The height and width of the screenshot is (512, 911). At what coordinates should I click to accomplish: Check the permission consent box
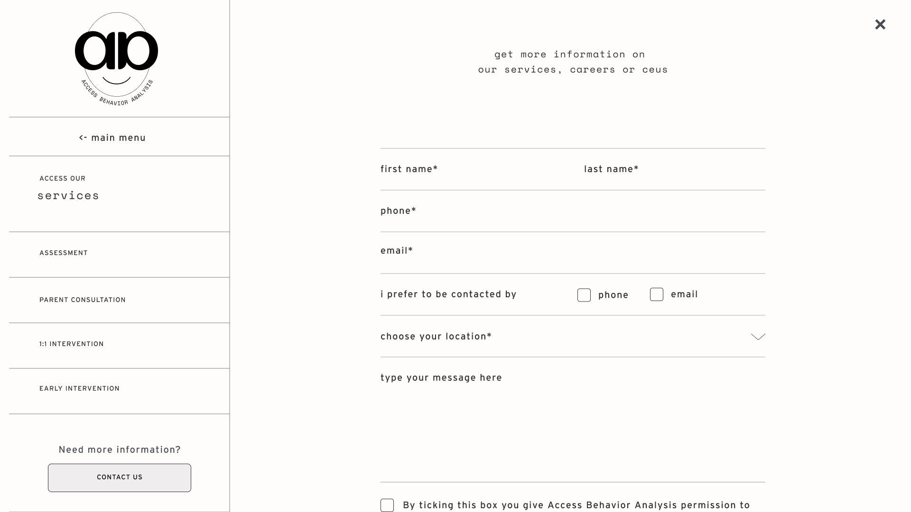tap(387, 505)
